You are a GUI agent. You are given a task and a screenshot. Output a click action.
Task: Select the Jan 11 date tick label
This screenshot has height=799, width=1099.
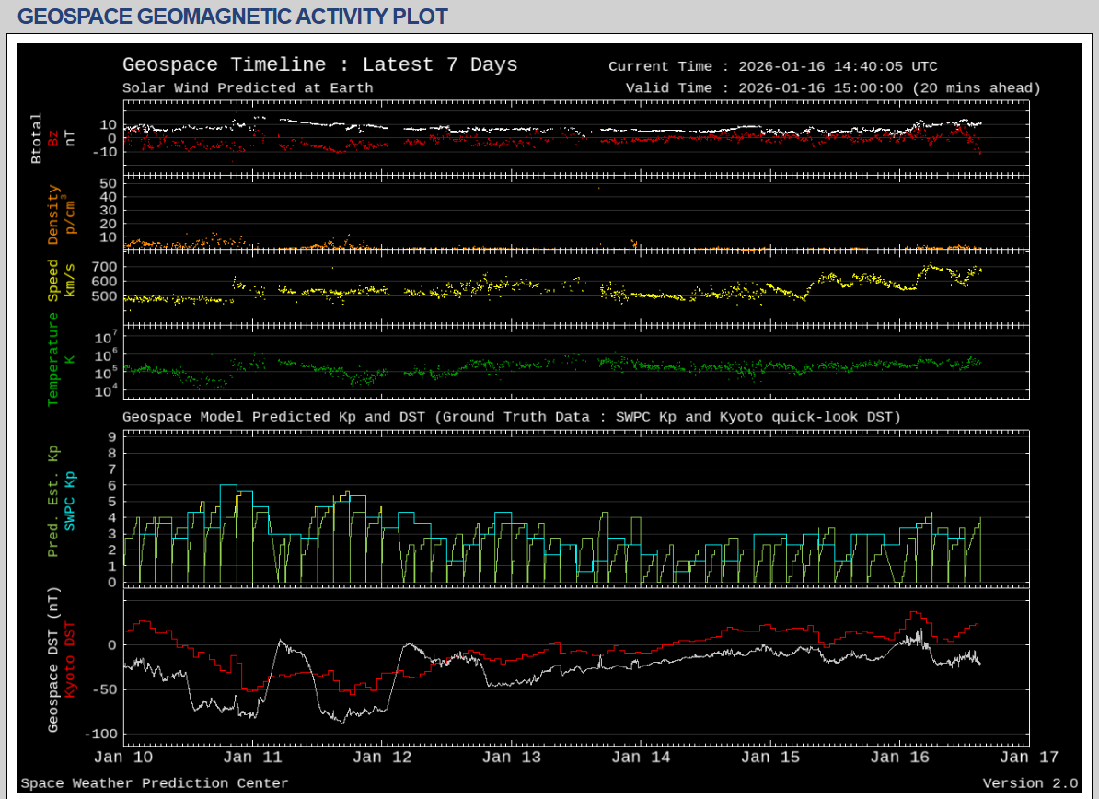[252, 758]
